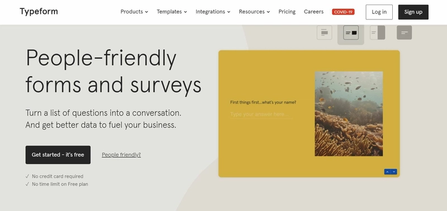Click the COVID-19 red badge
Viewport: 447px width, 211px height.
pos(343,12)
